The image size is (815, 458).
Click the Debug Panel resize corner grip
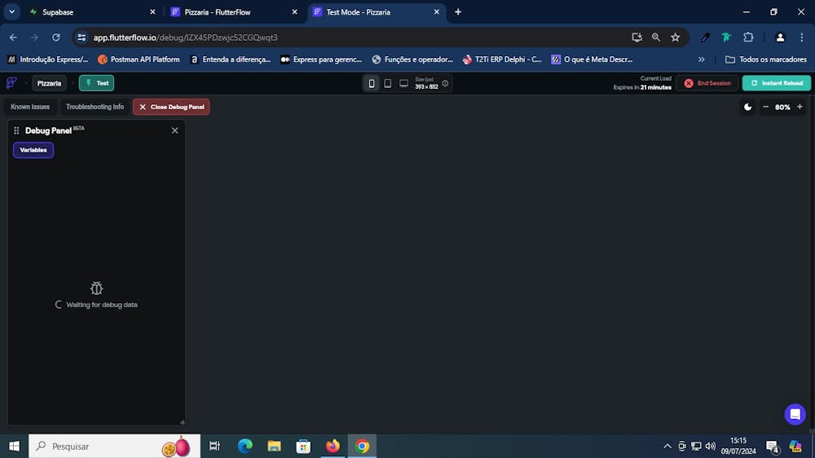[x=182, y=422]
